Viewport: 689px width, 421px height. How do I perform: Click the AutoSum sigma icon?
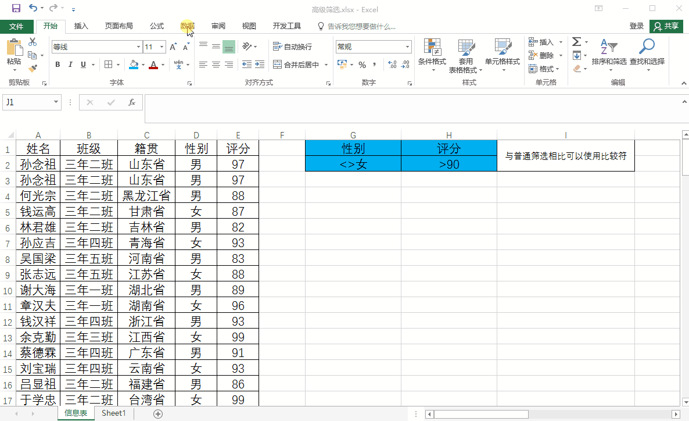tap(576, 42)
